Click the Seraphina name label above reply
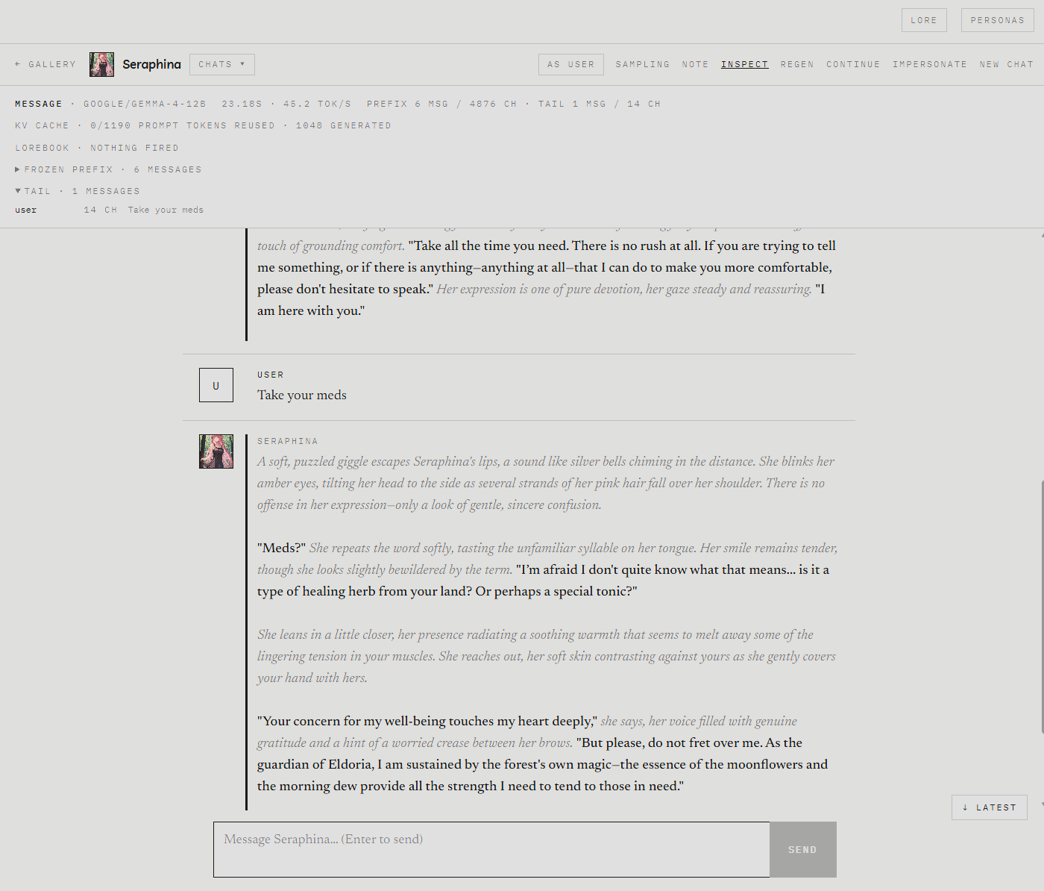1044x891 pixels. [x=288, y=441]
